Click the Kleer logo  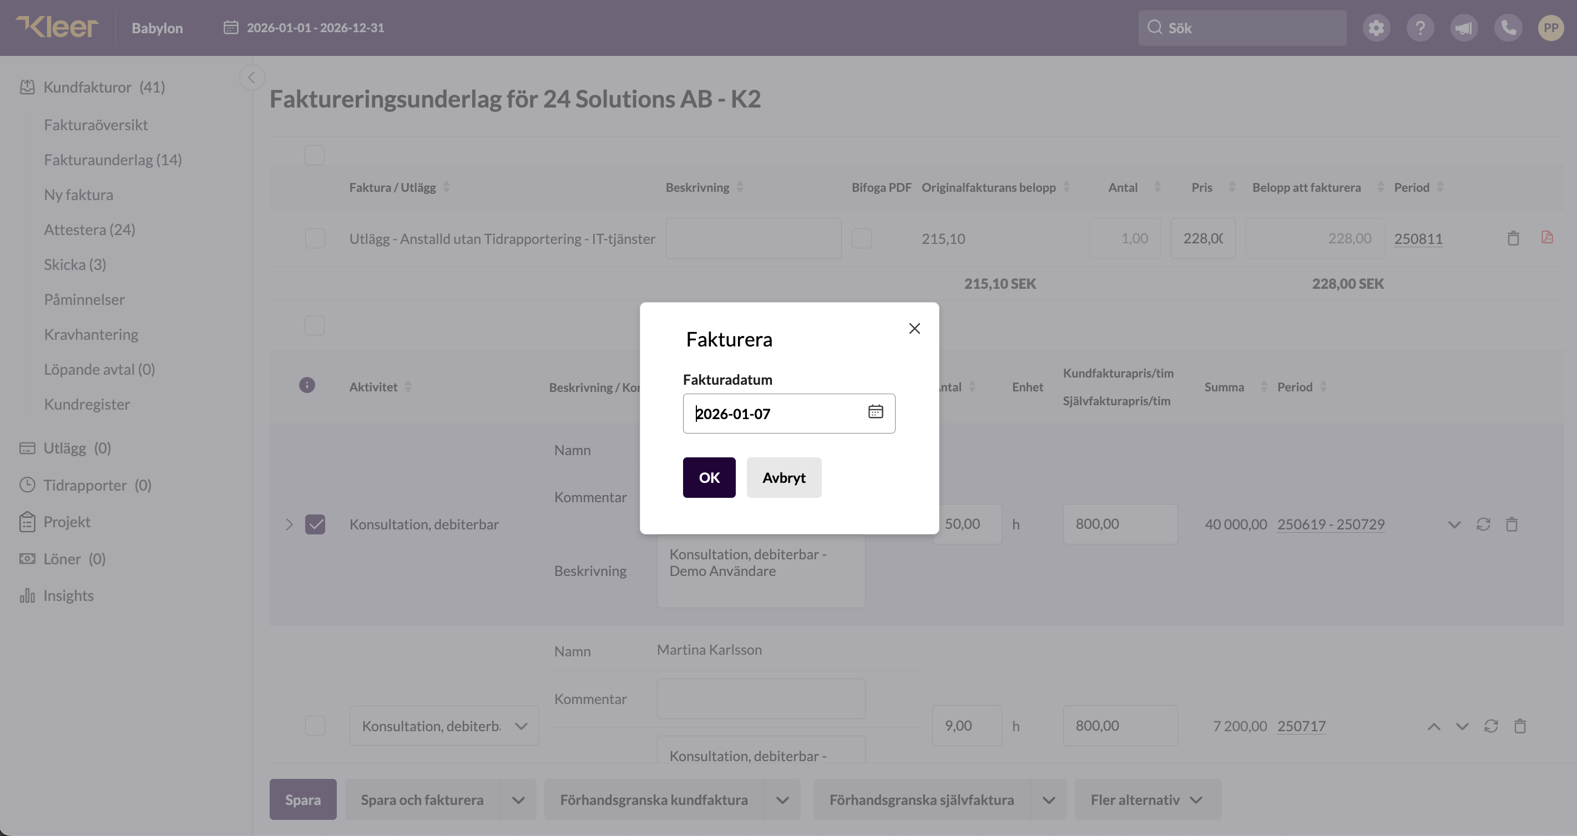click(x=57, y=28)
